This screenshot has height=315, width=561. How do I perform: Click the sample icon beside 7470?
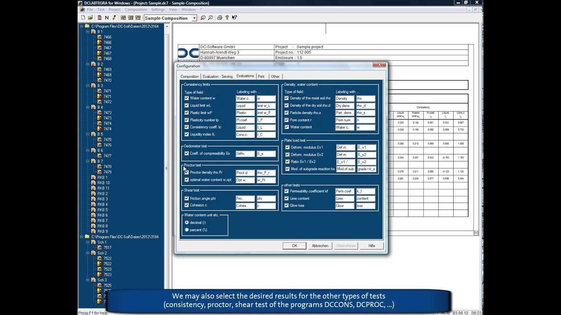(99, 80)
